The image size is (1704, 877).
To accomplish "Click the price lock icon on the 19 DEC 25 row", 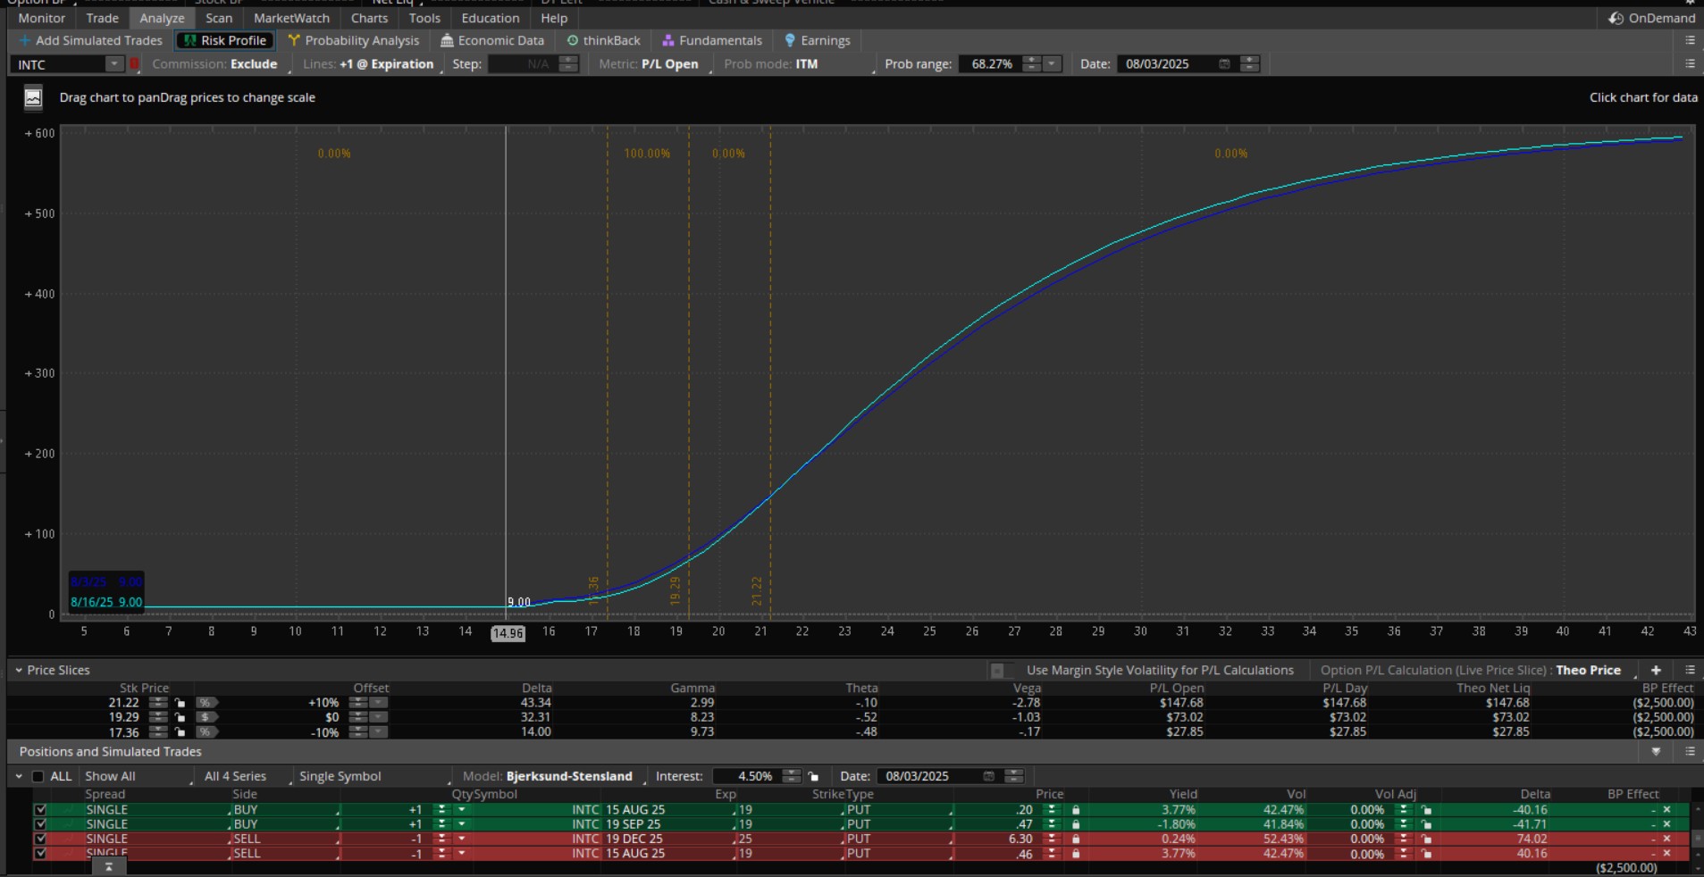I will 1076,839.
